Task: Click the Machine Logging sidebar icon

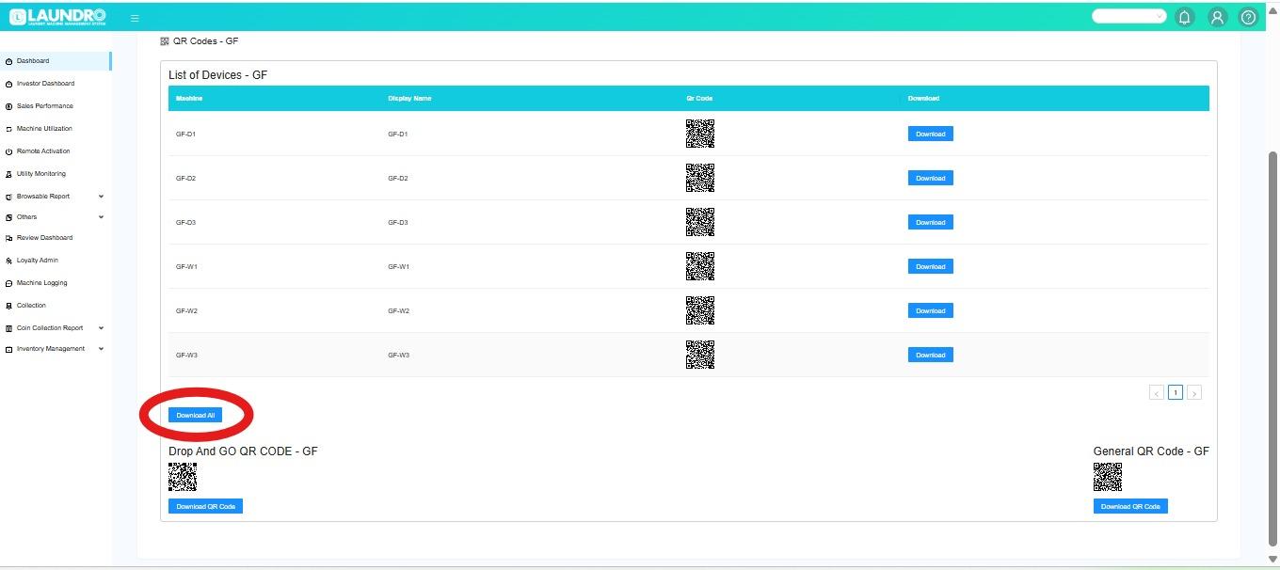Action: (8, 283)
